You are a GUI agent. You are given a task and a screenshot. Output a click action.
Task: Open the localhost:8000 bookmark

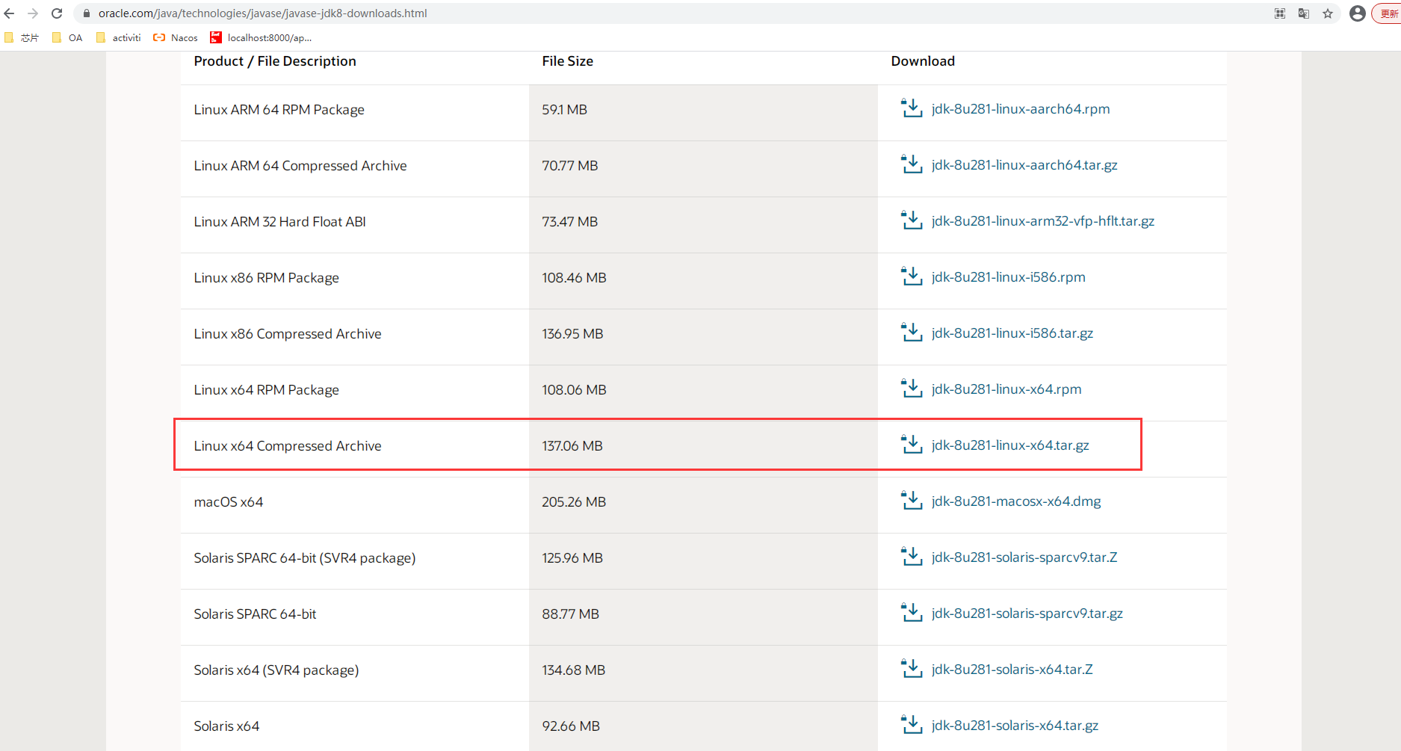pos(261,37)
